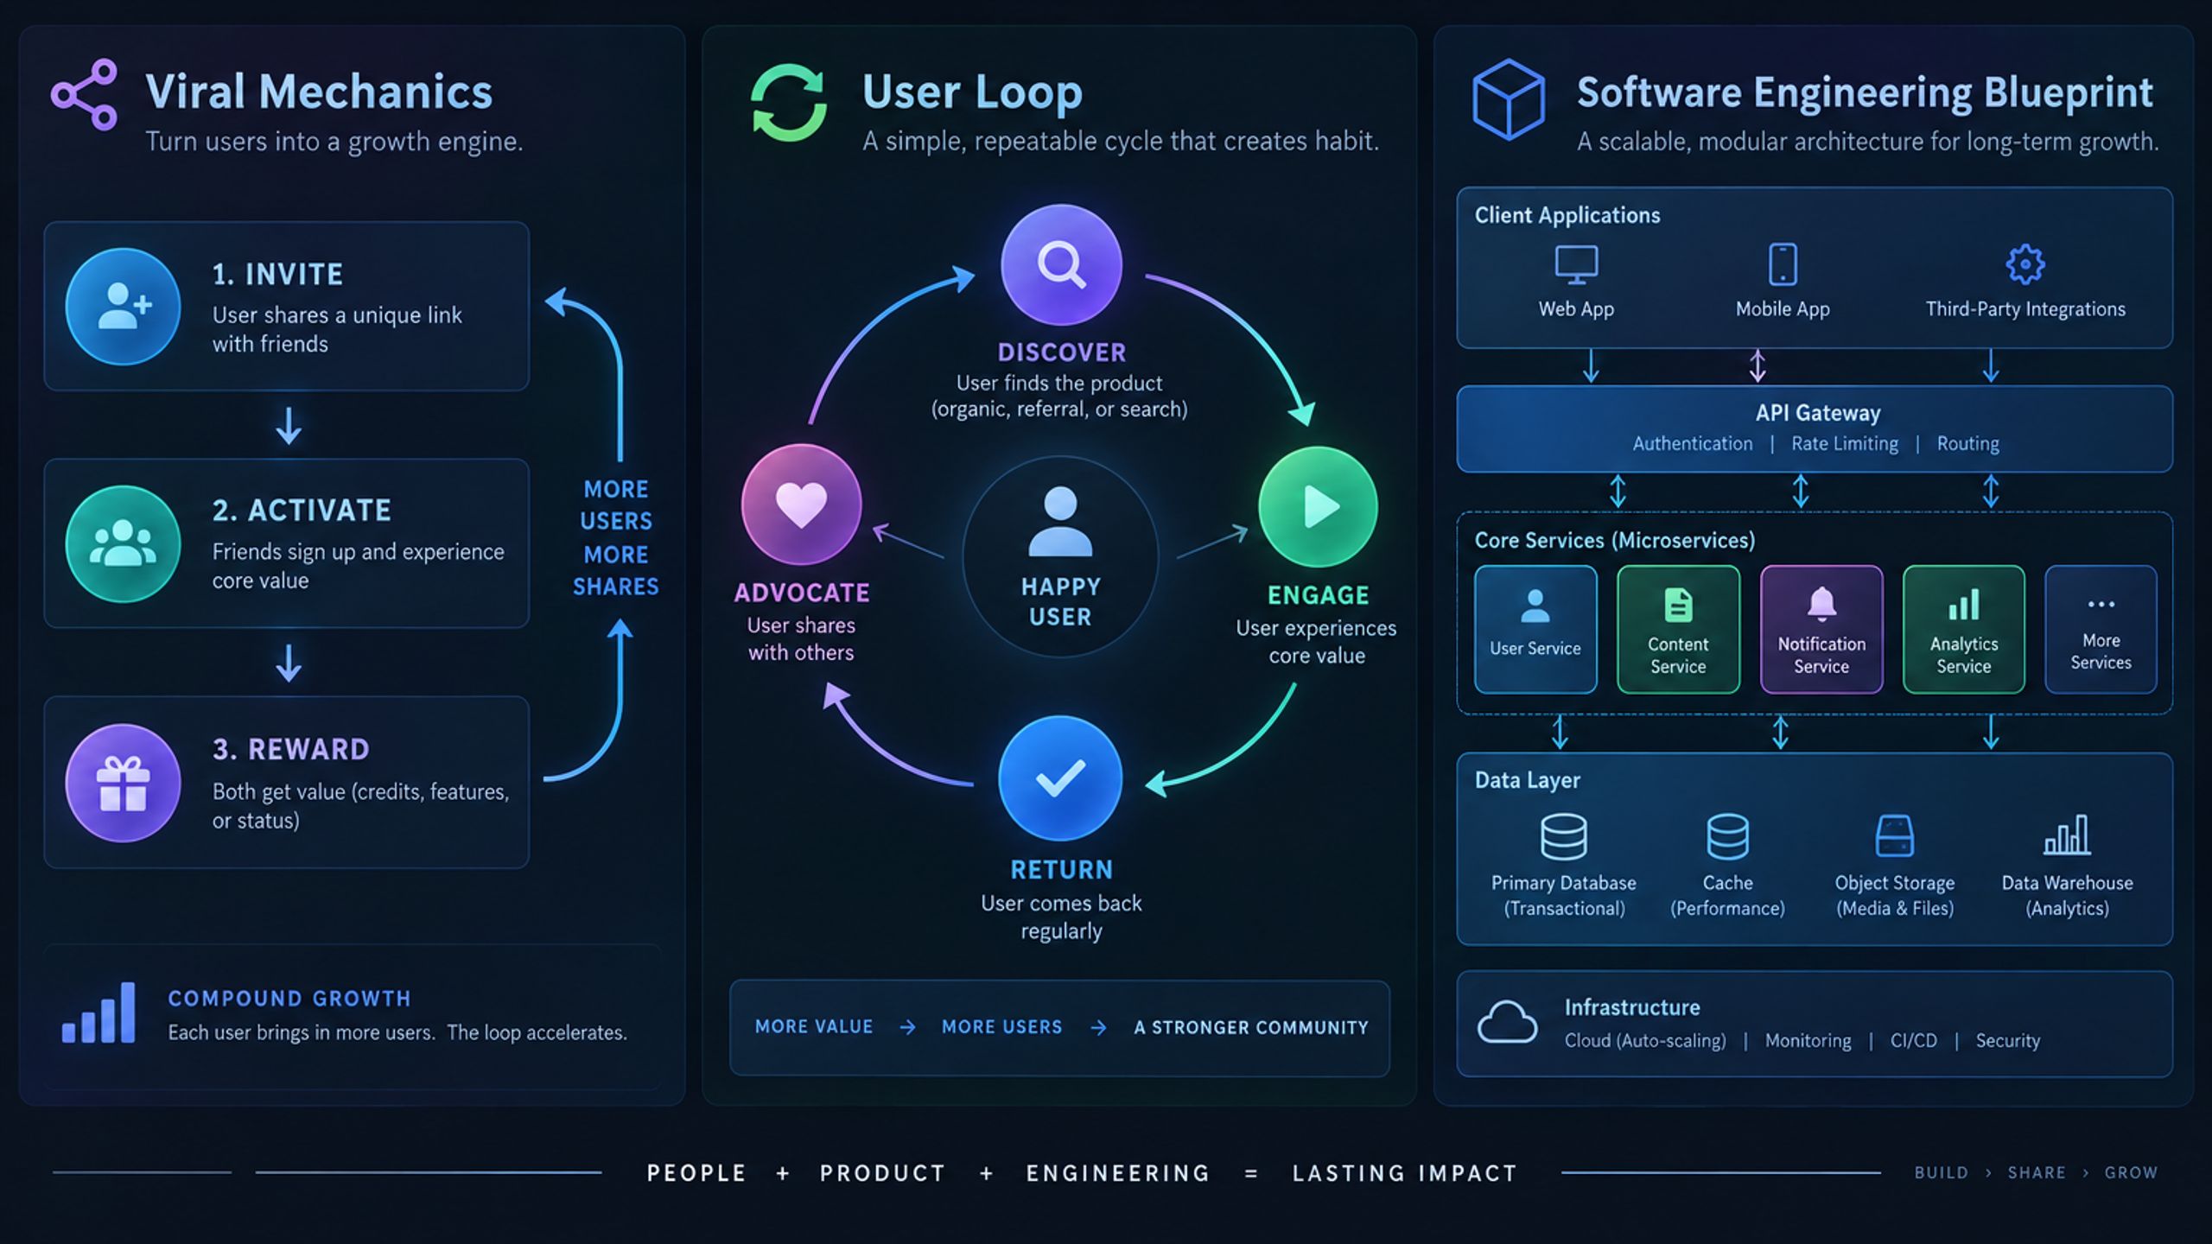
Task: Click the Core Services (Microservices) heading
Action: click(x=1614, y=540)
